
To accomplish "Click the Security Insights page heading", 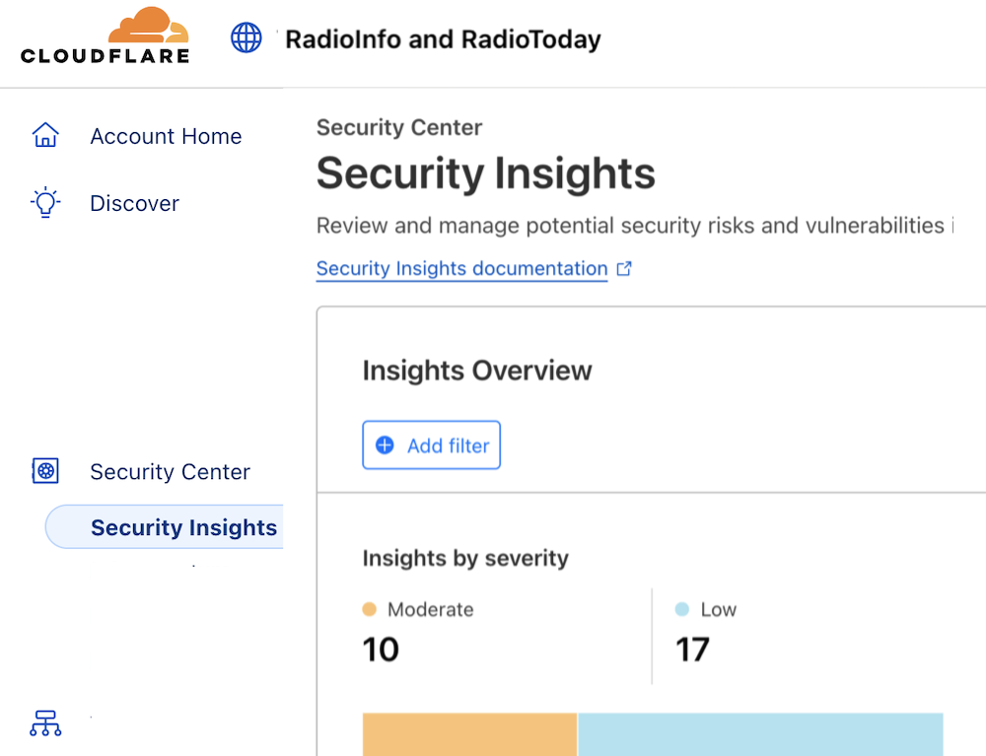I will point(485,173).
